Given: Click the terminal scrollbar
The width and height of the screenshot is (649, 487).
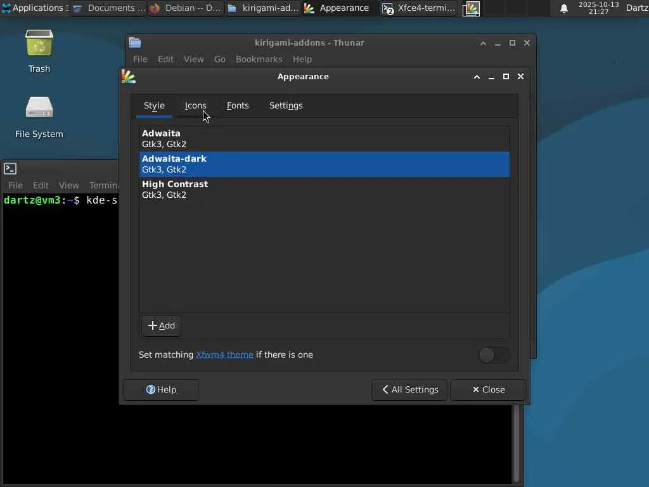Looking at the screenshot, I should tap(516, 443).
